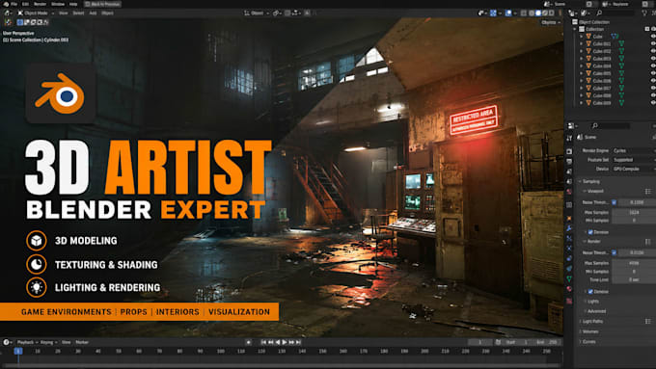Open the Modifiers wrench tab icon
Screen dimensions: 656x369
[x=569, y=228]
